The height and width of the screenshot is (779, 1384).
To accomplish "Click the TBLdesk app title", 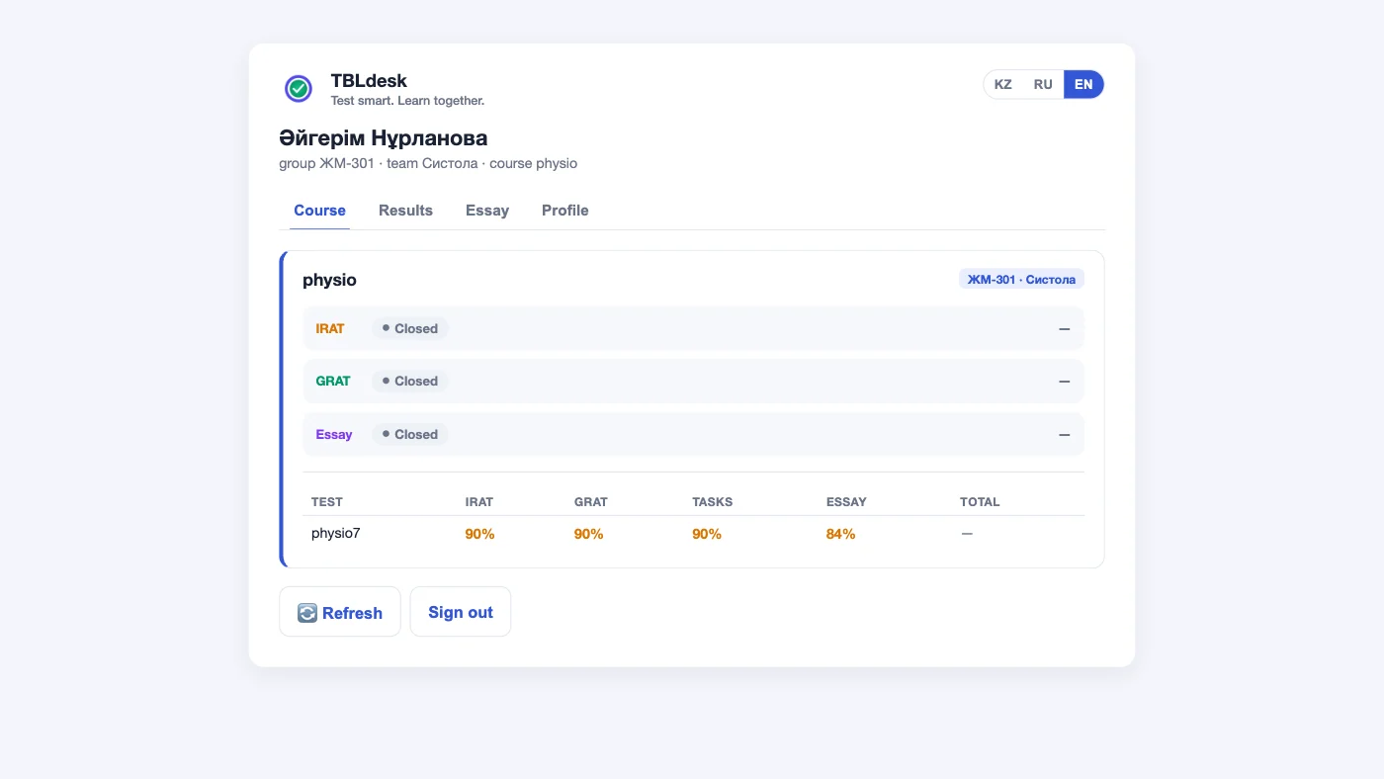I will [x=369, y=81].
